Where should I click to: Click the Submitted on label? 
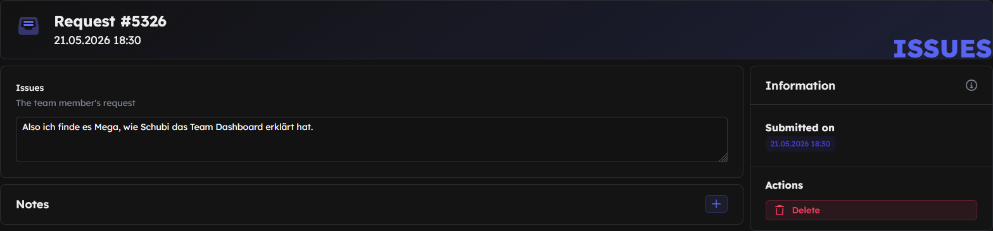pyautogui.click(x=800, y=127)
